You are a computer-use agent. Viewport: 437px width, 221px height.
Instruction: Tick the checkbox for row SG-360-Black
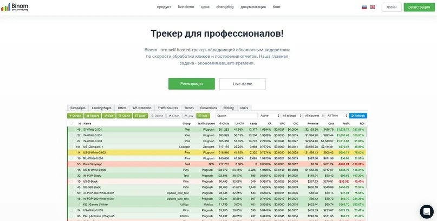(71, 187)
